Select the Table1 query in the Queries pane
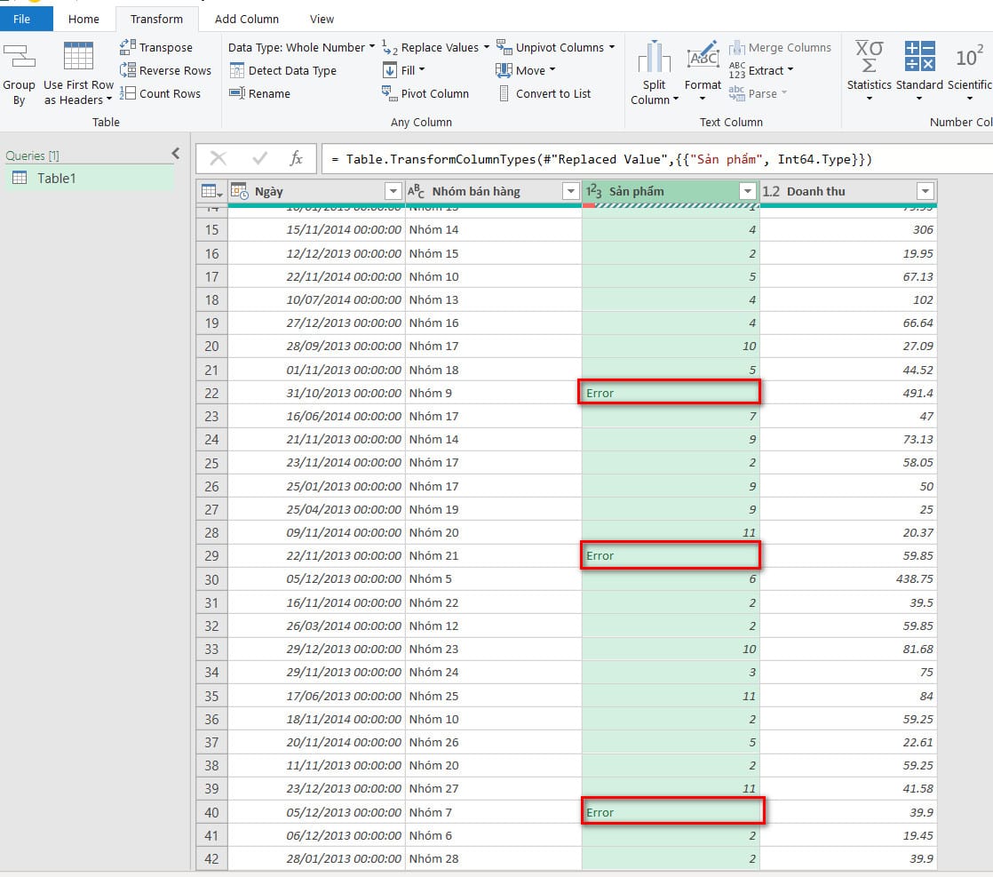 57,178
